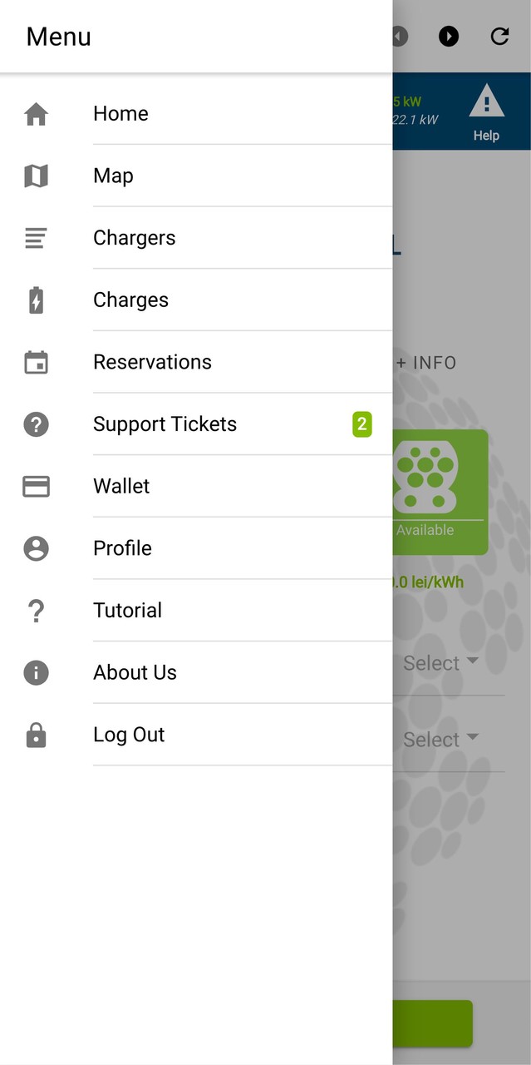Click the battery icon next to Charges
The image size is (531, 1065).
click(x=36, y=300)
